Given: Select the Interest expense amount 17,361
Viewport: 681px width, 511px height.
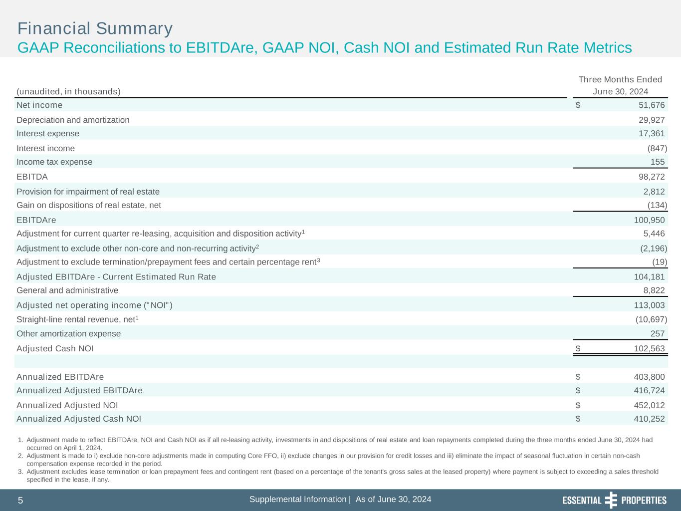Looking at the screenshot, I should (x=651, y=133).
